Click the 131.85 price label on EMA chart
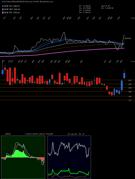The height and width of the screenshot is (179, 135). (x=127, y=39)
